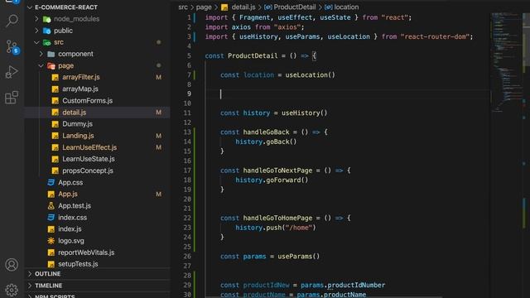The height and width of the screenshot is (298, 530).
Task: Open App.test.js file
Action: click(x=75, y=206)
